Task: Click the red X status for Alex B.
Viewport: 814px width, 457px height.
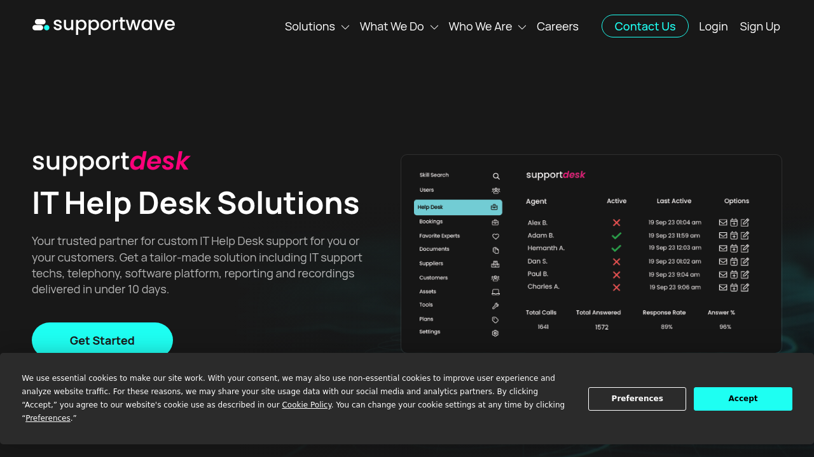Action: click(x=616, y=223)
